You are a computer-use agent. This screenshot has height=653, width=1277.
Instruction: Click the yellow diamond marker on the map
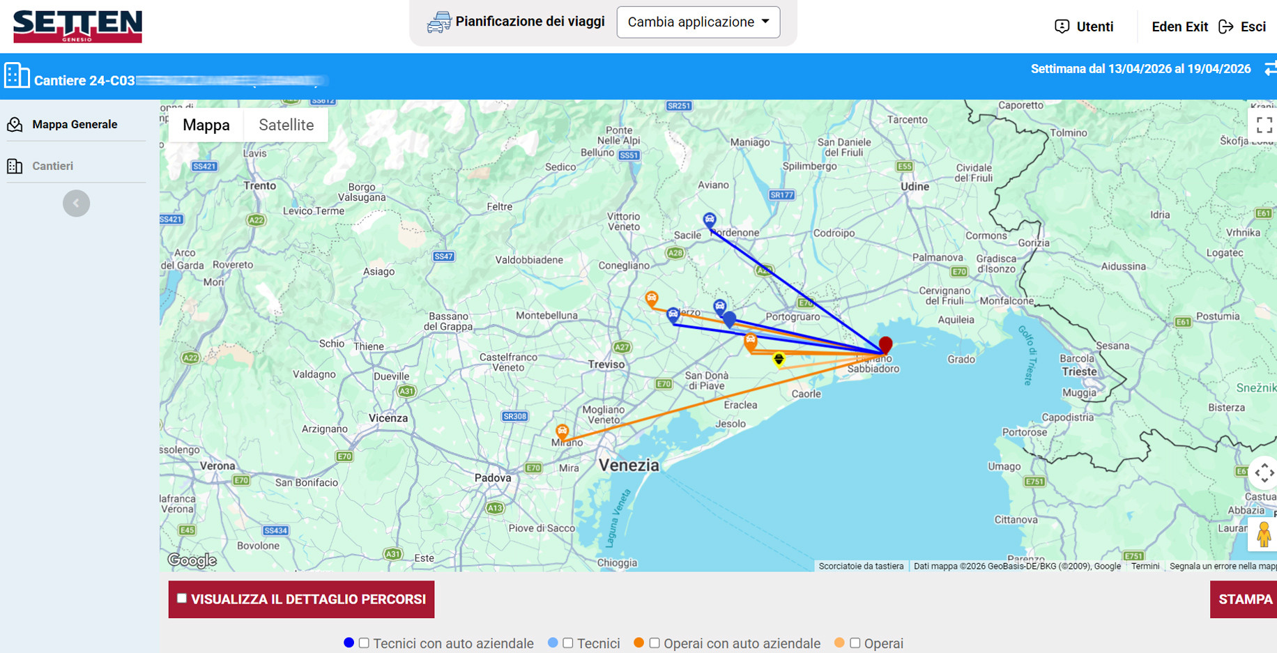779,360
